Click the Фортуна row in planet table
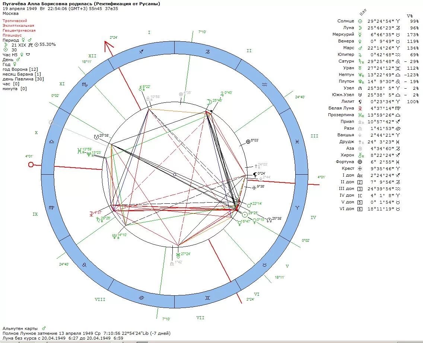Viewport: 423px width, 343px height. [x=368, y=162]
